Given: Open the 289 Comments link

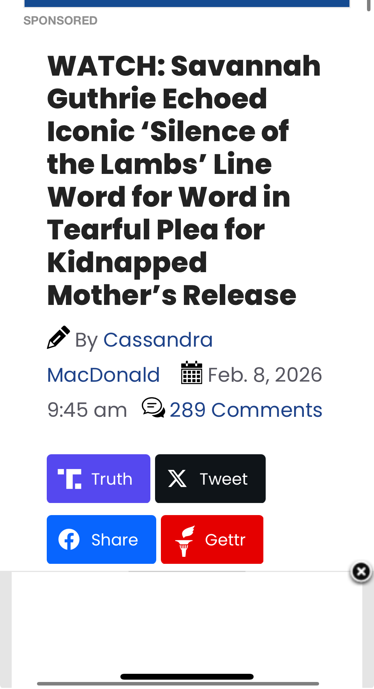Looking at the screenshot, I should (246, 410).
